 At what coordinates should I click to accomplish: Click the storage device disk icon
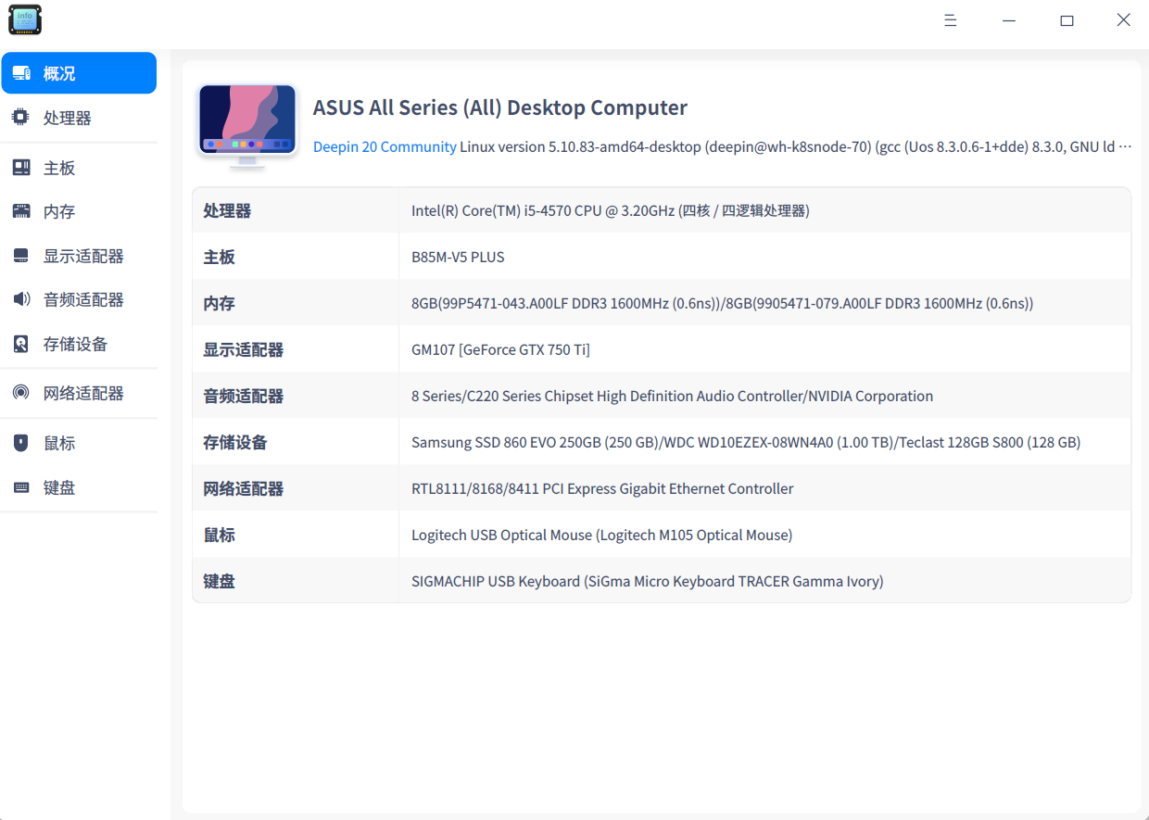click(x=20, y=344)
